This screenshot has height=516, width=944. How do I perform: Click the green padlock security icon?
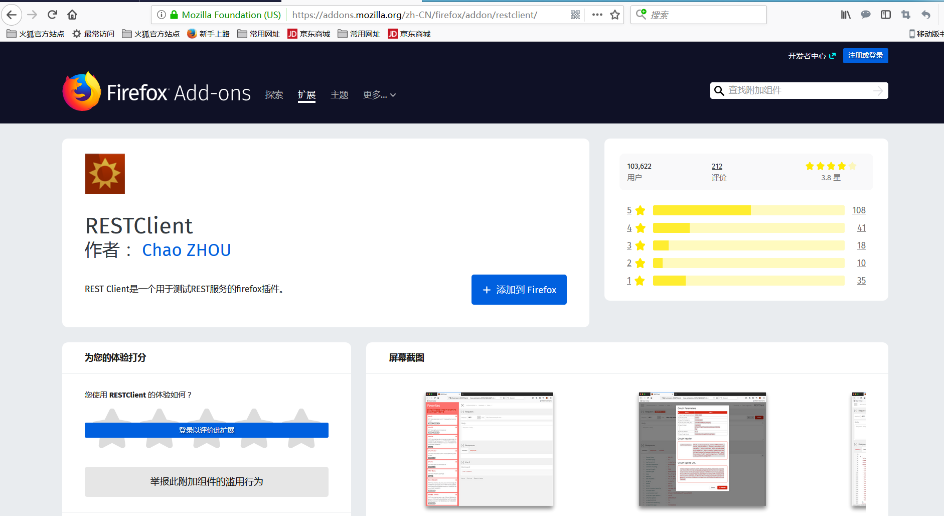tap(174, 15)
